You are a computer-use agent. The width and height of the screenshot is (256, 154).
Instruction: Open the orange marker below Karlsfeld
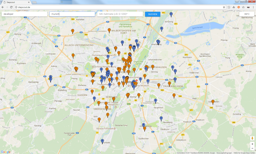[x=73, y=31]
